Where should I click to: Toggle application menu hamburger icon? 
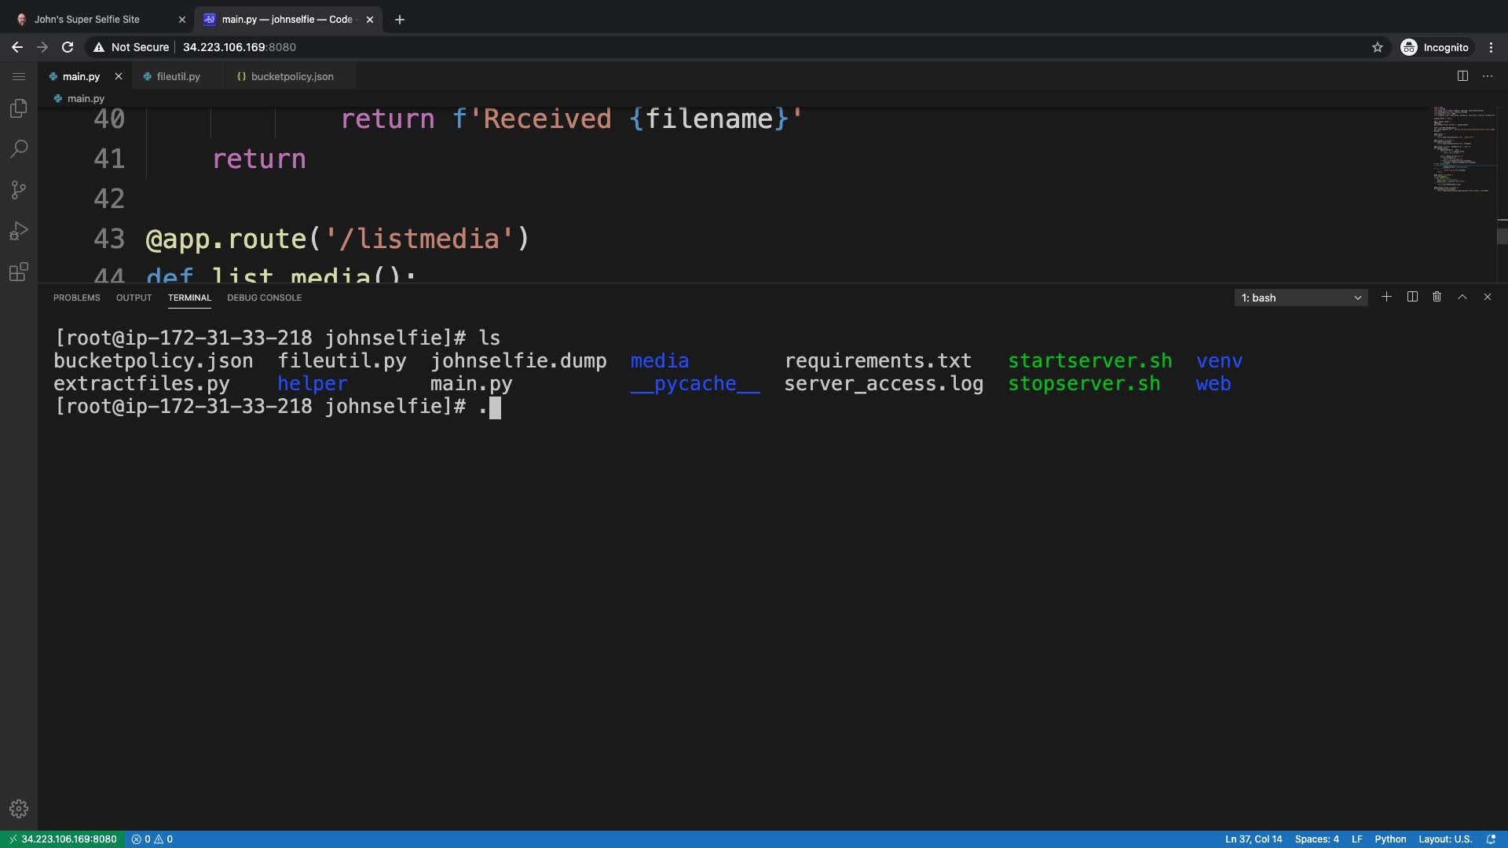19,76
